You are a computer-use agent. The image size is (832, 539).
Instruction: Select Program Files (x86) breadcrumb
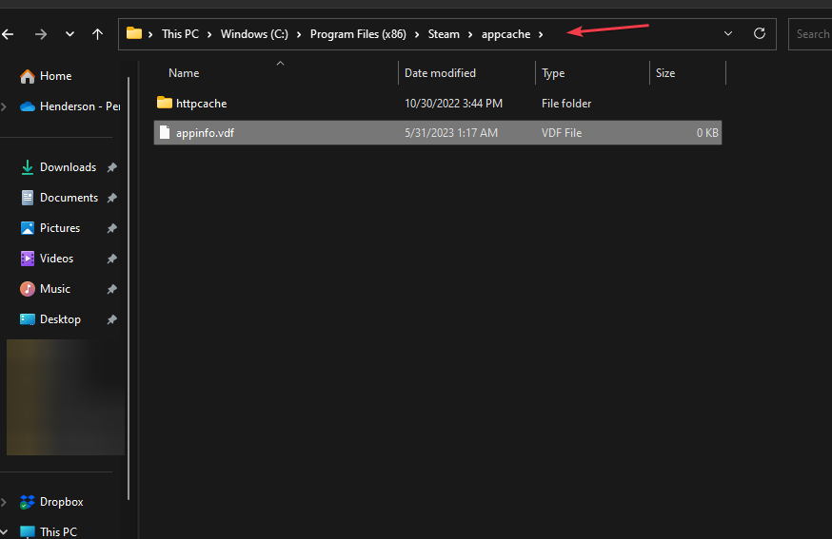pyautogui.click(x=358, y=34)
